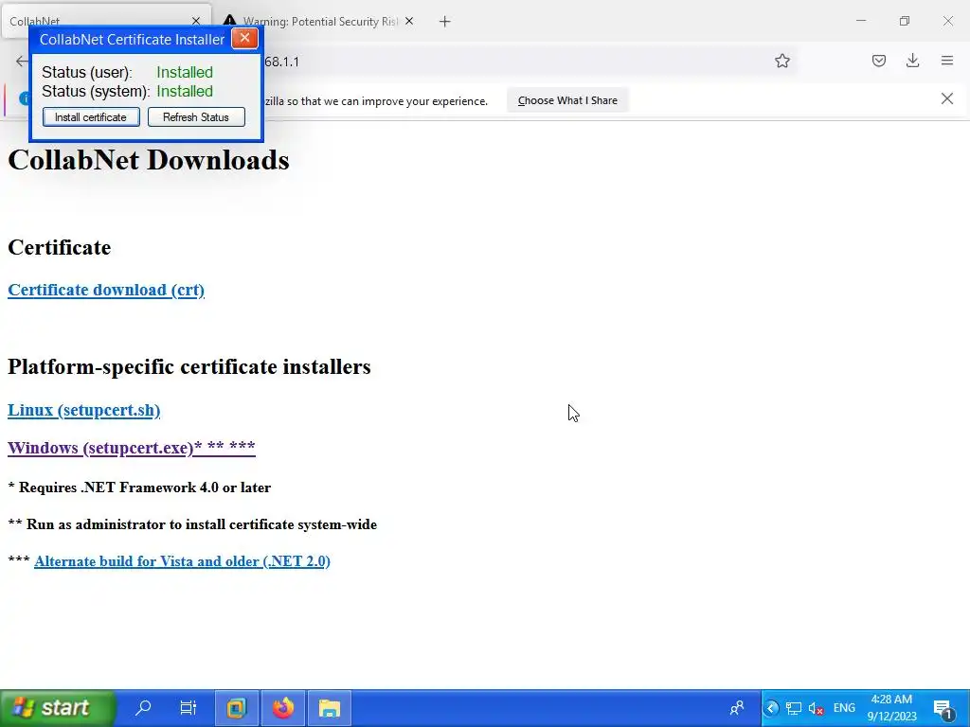The height and width of the screenshot is (727, 970).
Task: Open the notification center icon
Action: click(944, 708)
